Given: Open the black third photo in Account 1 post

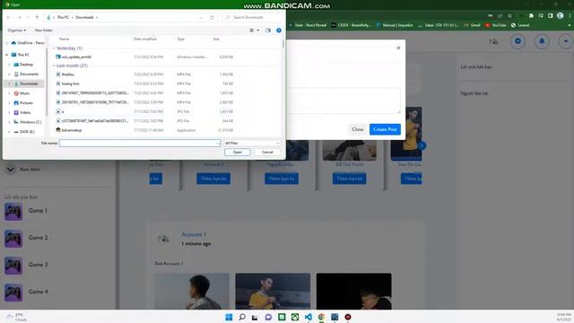Looking at the screenshot, I should (353, 291).
